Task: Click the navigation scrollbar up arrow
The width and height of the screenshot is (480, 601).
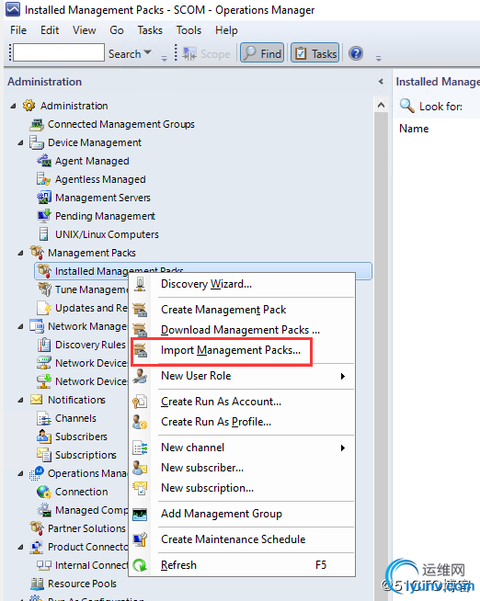Action: (381, 105)
